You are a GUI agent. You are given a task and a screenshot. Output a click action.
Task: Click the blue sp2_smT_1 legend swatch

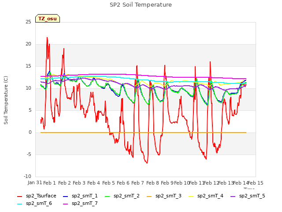click(x=66, y=196)
